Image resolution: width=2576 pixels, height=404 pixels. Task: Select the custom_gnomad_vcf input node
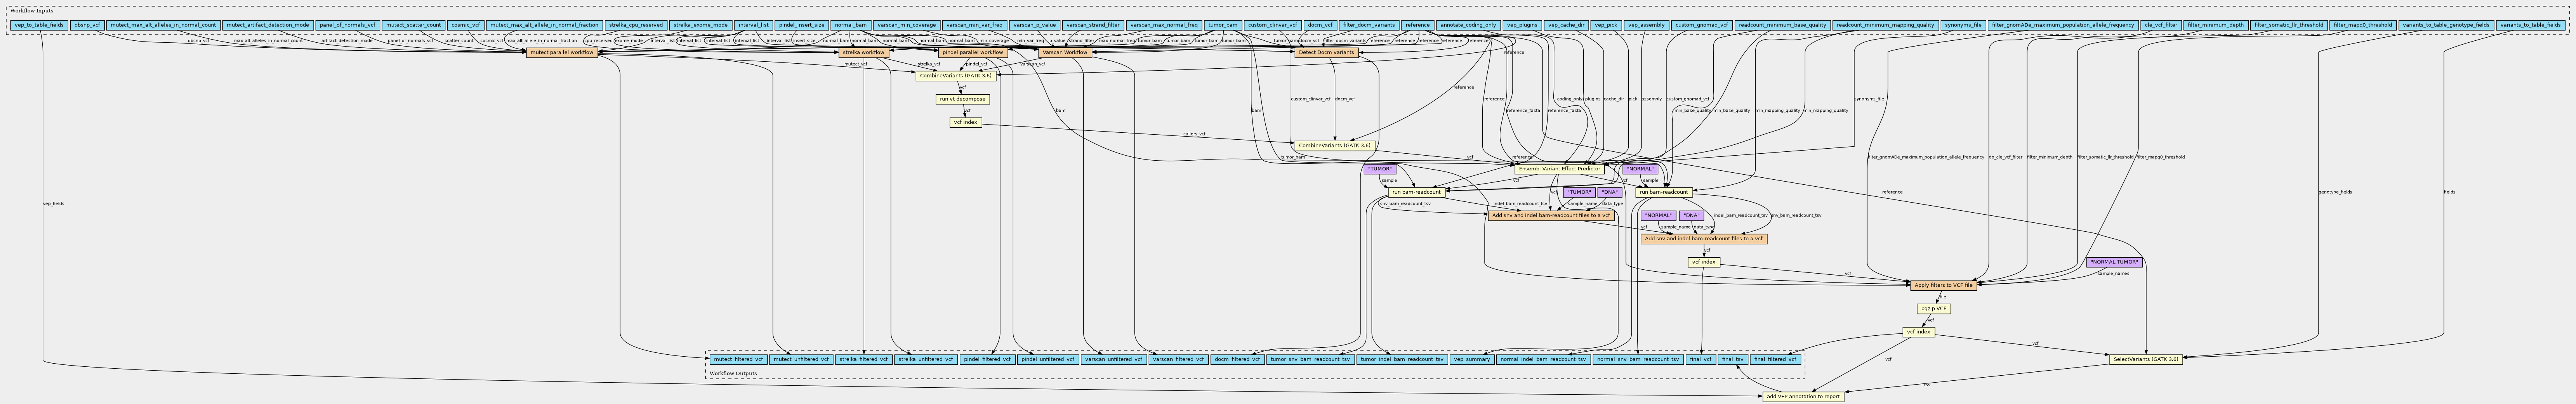click(x=1702, y=24)
